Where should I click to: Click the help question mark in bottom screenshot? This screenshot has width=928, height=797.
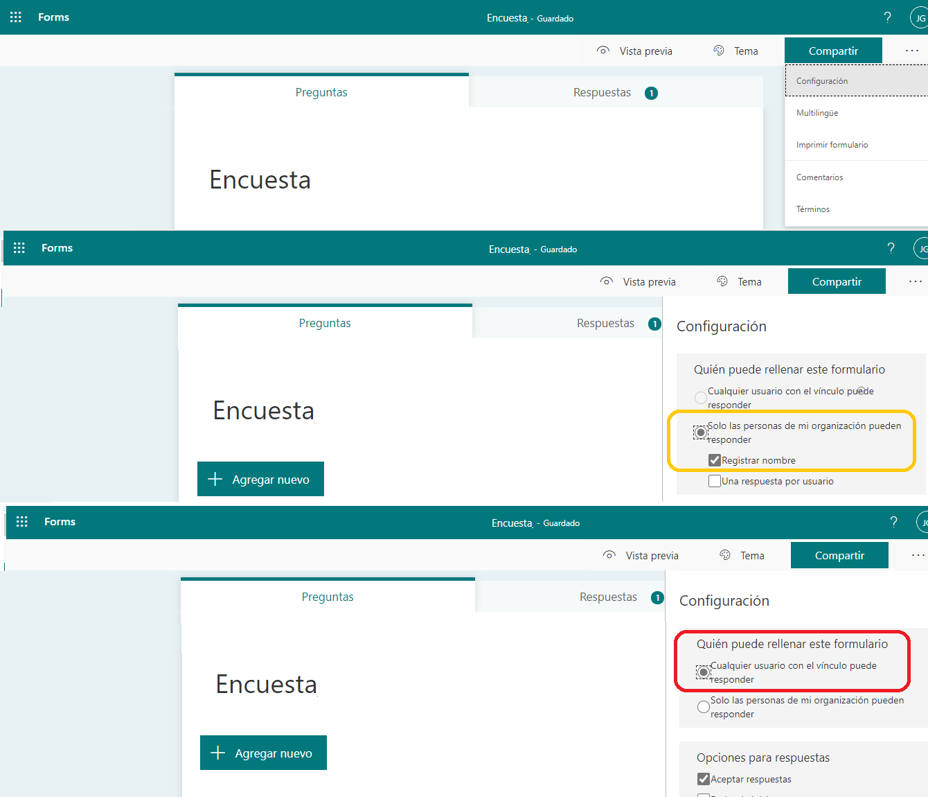[893, 522]
